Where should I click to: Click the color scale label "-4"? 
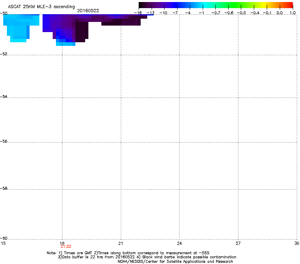[x=188, y=13]
